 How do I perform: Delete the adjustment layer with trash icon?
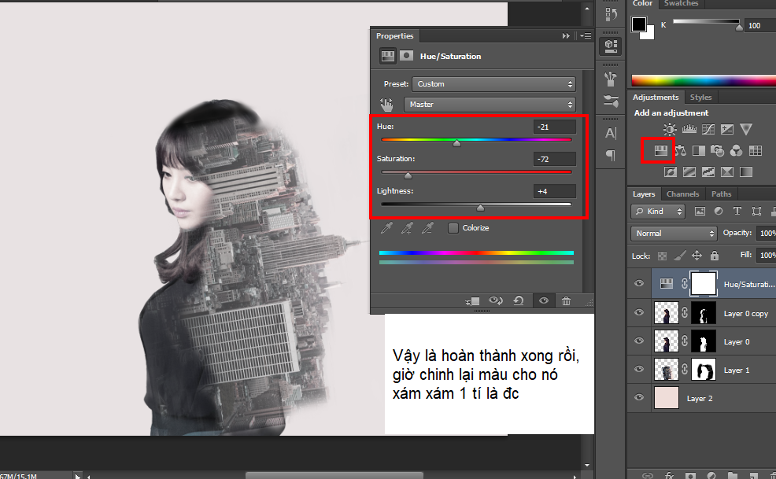565,300
